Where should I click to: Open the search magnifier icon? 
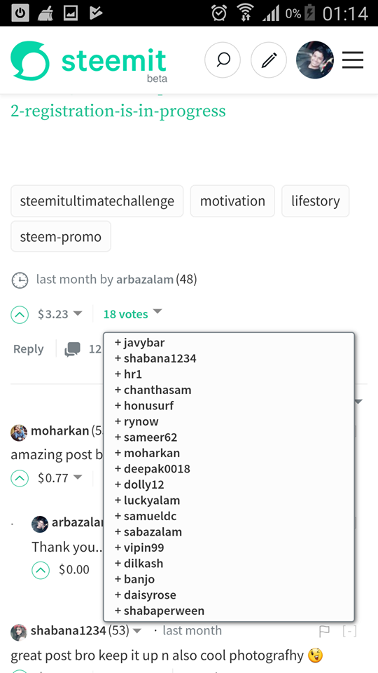(223, 60)
